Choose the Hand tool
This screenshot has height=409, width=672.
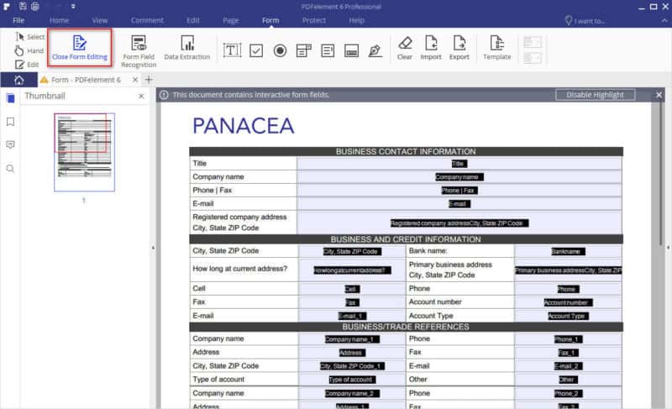point(29,50)
